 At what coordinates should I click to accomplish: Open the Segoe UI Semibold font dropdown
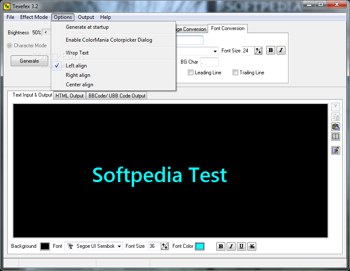coord(120,246)
